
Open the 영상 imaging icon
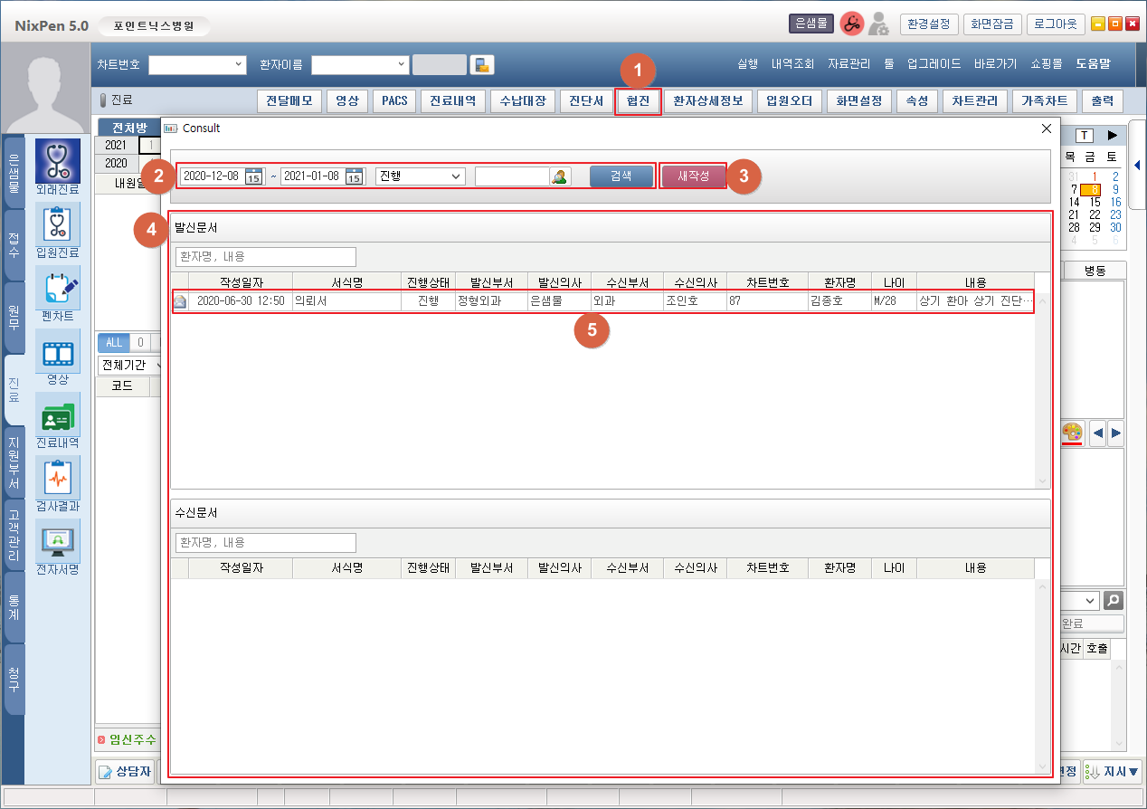pyautogui.click(x=57, y=353)
